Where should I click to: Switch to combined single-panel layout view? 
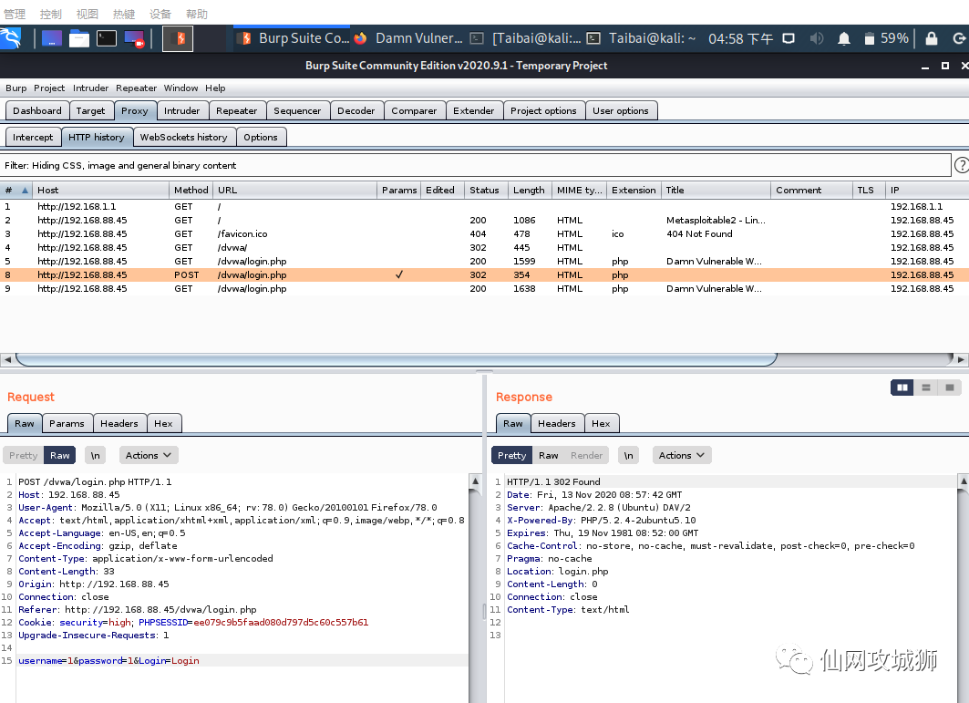[x=949, y=388]
